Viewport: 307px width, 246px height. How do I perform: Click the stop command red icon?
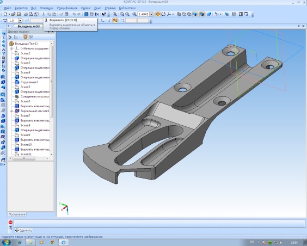[10, 222]
